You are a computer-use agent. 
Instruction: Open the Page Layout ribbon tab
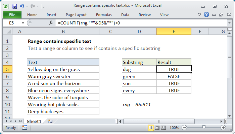[76, 15]
